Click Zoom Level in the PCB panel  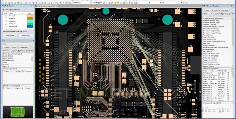click(x=23, y=47)
